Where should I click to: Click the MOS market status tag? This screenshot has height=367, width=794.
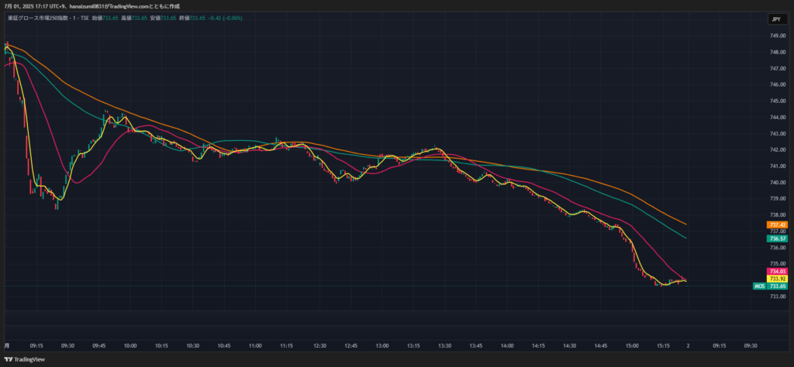click(760, 286)
